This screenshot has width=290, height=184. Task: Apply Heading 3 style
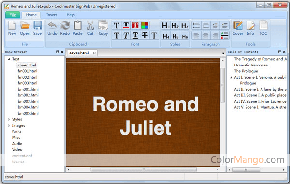(x=185, y=26)
